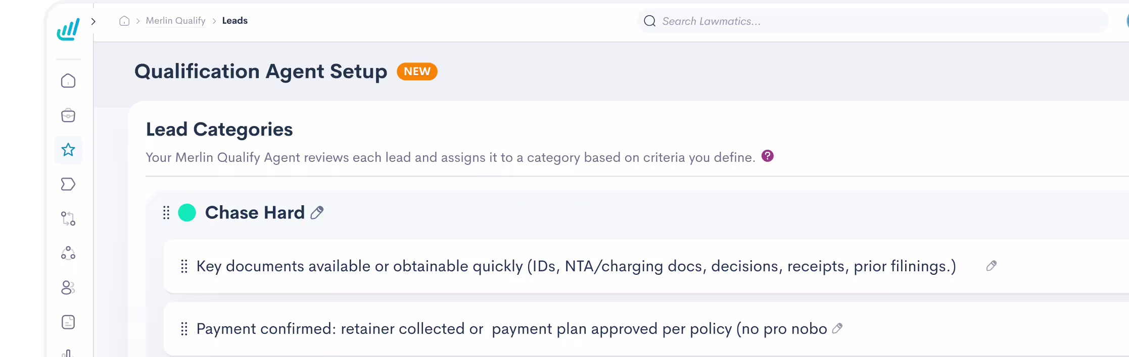Click the Leads breadcrumb item
The height and width of the screenshot is (357, 1129).
(235, 21)
